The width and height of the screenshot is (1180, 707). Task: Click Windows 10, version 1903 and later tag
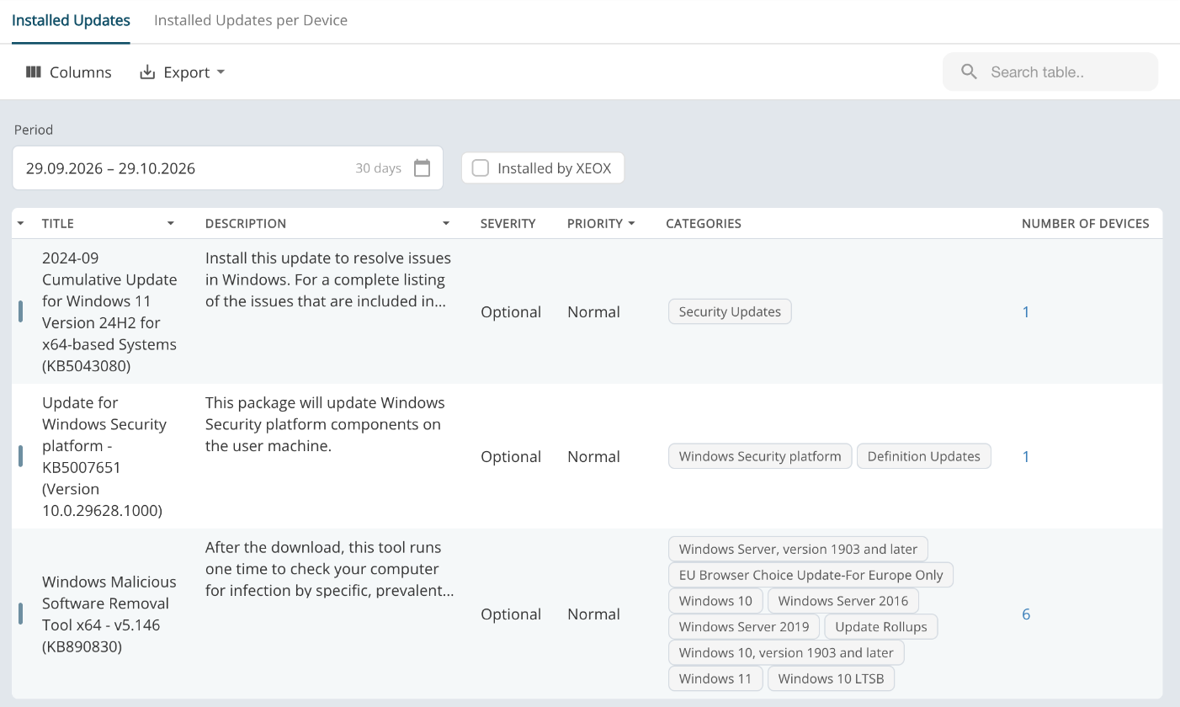point(786,652)
